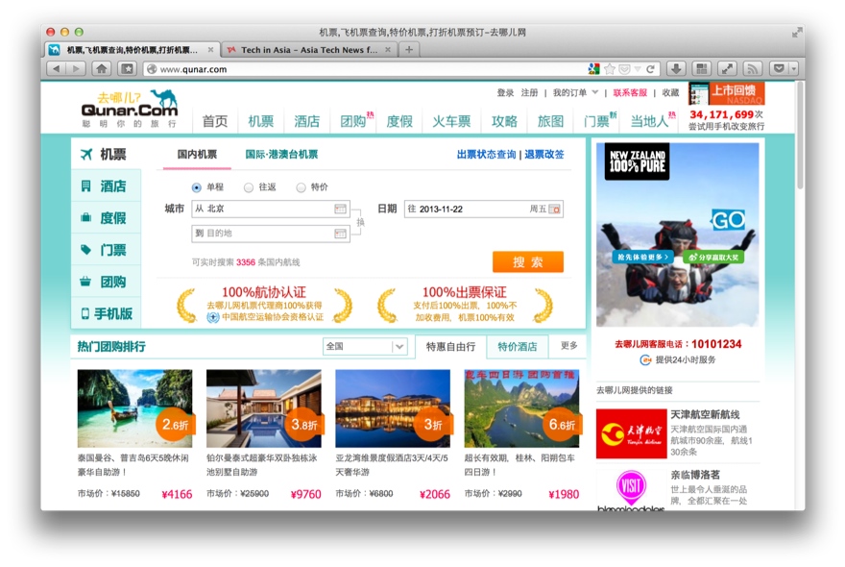Select the 单程 one-way radio button

[196, 187]
